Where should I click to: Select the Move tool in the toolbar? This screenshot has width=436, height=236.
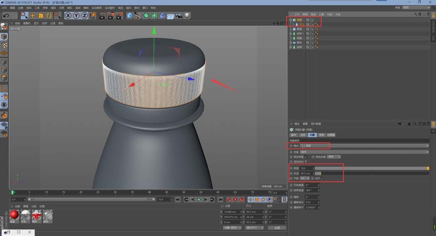(x=33, y=16)
